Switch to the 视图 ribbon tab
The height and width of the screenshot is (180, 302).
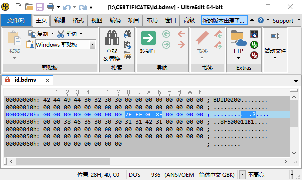coord(97,20)
